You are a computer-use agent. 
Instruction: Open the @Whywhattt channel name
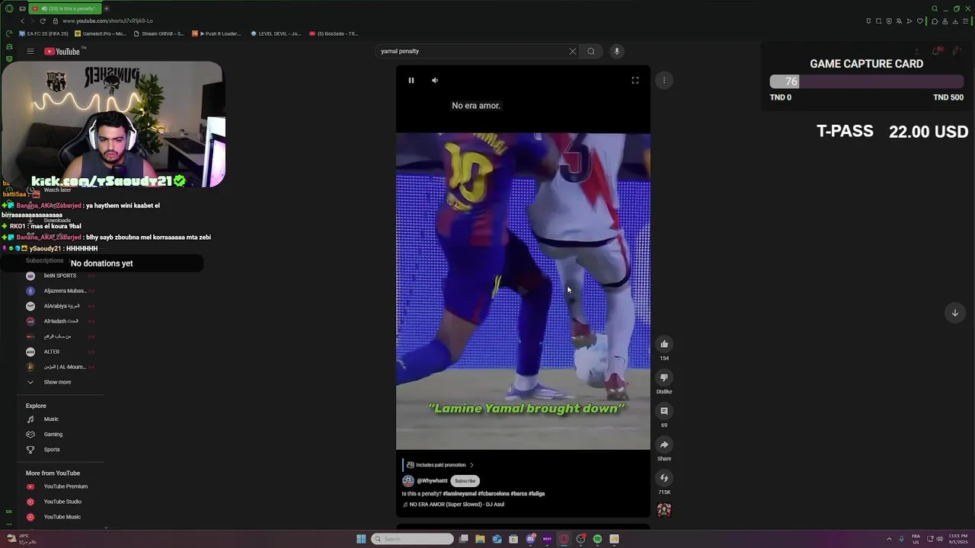432,481
